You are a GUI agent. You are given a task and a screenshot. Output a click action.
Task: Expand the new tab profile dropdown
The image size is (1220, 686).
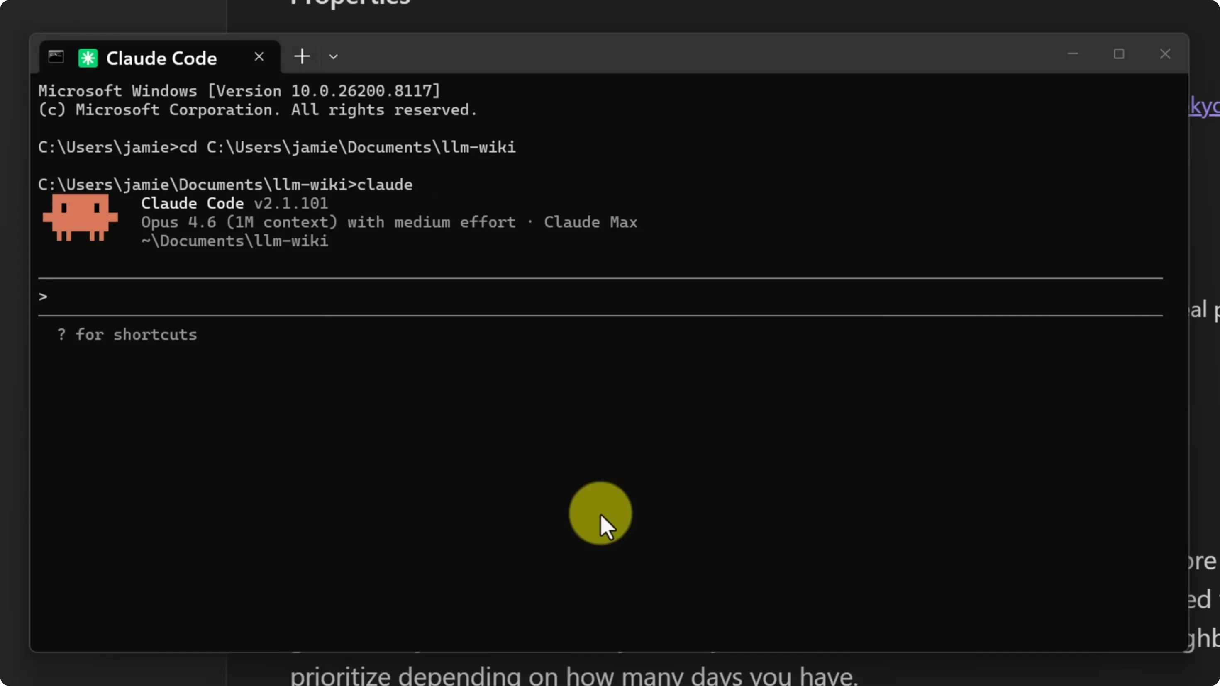tap(333, 57)
